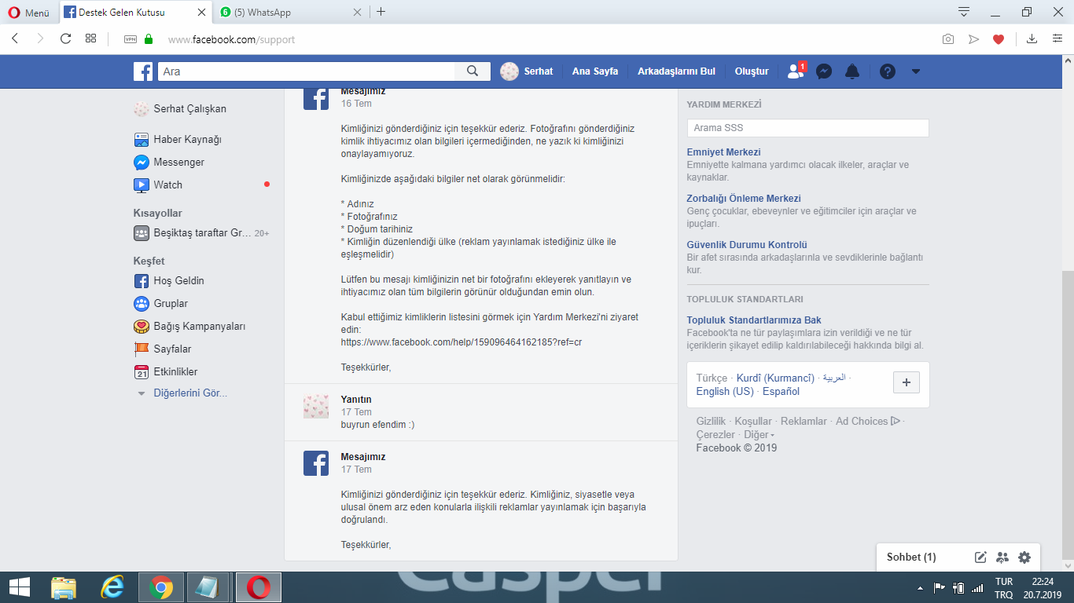Image resolution: width=1074 pixels, height=603 pixels.
Task: Click the VPN badge in address bar
Action: [x=131, y=39]
